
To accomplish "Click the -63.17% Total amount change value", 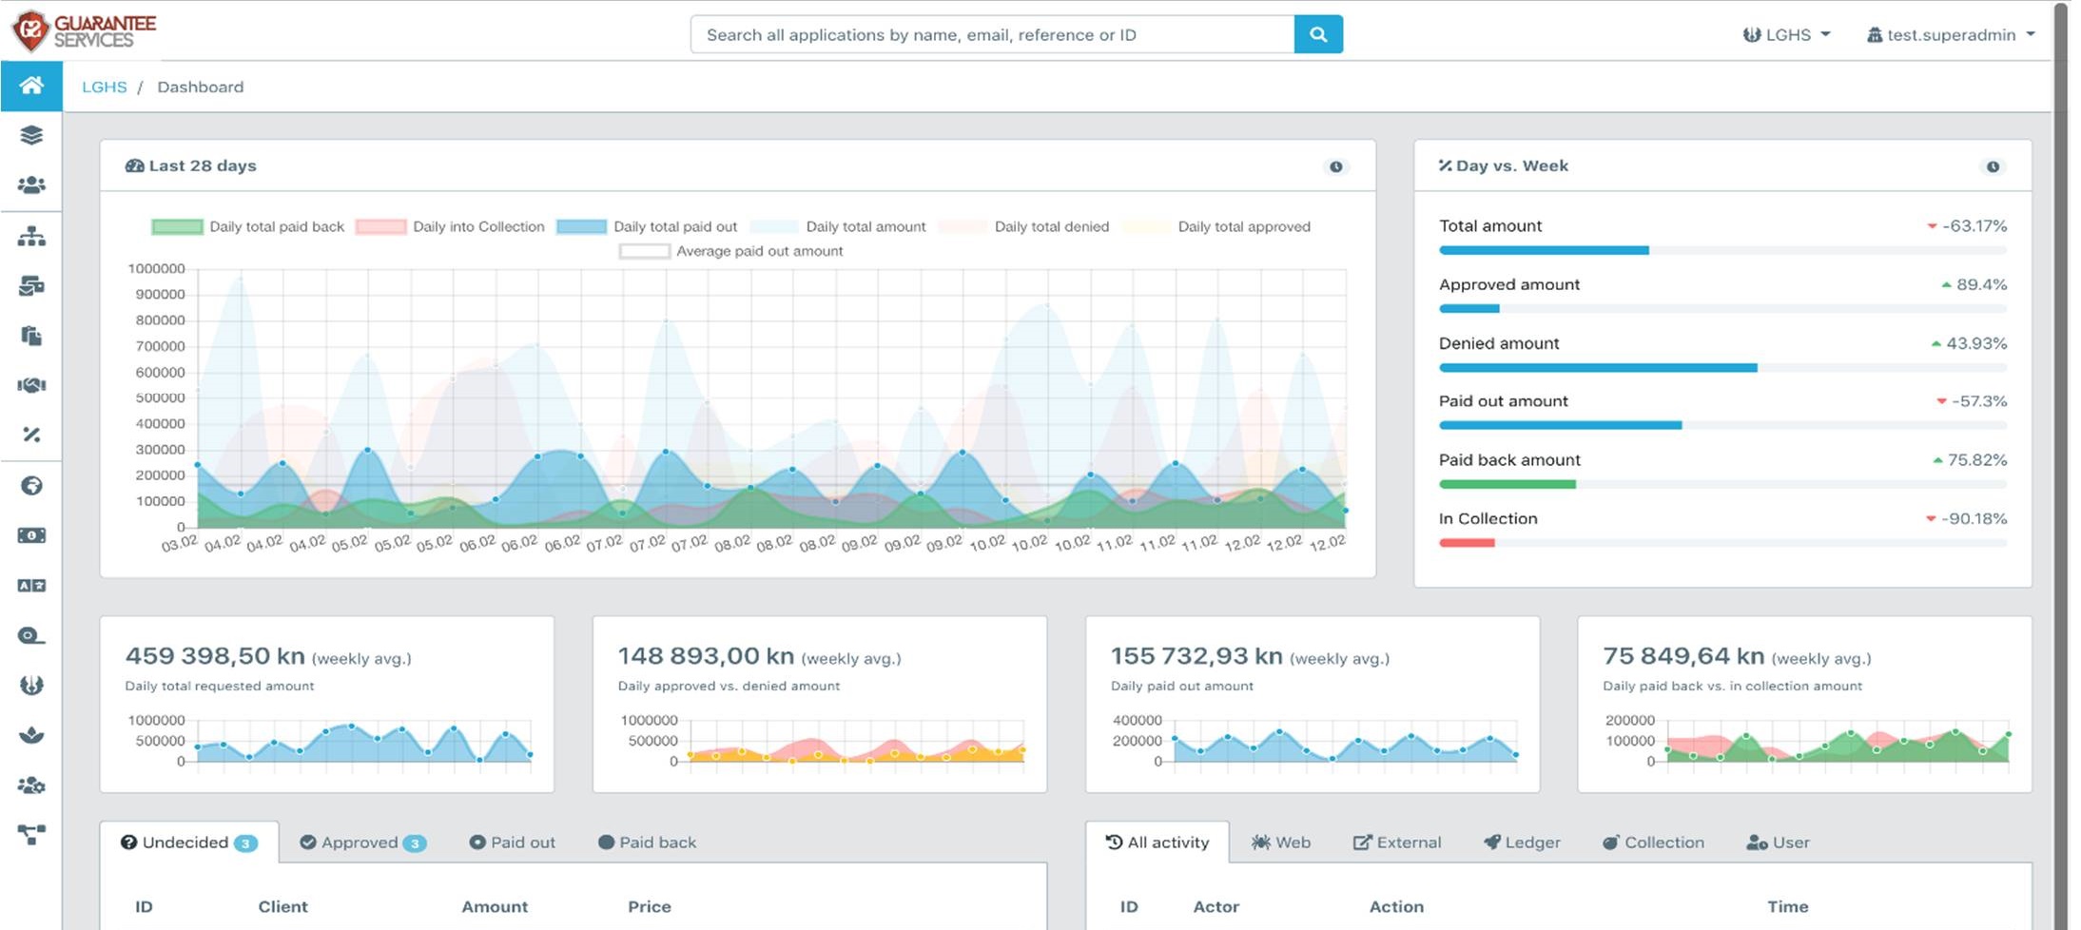I will point(1974,226).
